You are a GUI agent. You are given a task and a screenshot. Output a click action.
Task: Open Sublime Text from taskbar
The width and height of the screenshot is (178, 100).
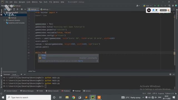pos(86,97)
